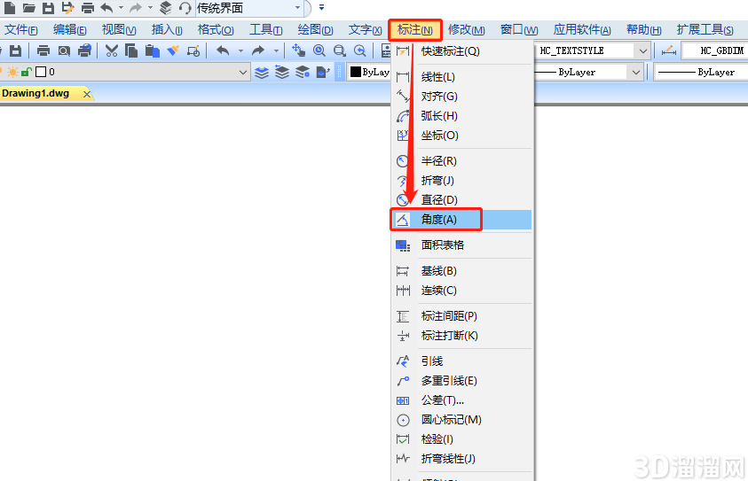Click the Undo arrow in the quick access bar
The image size is (748, 481).
point(106,8)
